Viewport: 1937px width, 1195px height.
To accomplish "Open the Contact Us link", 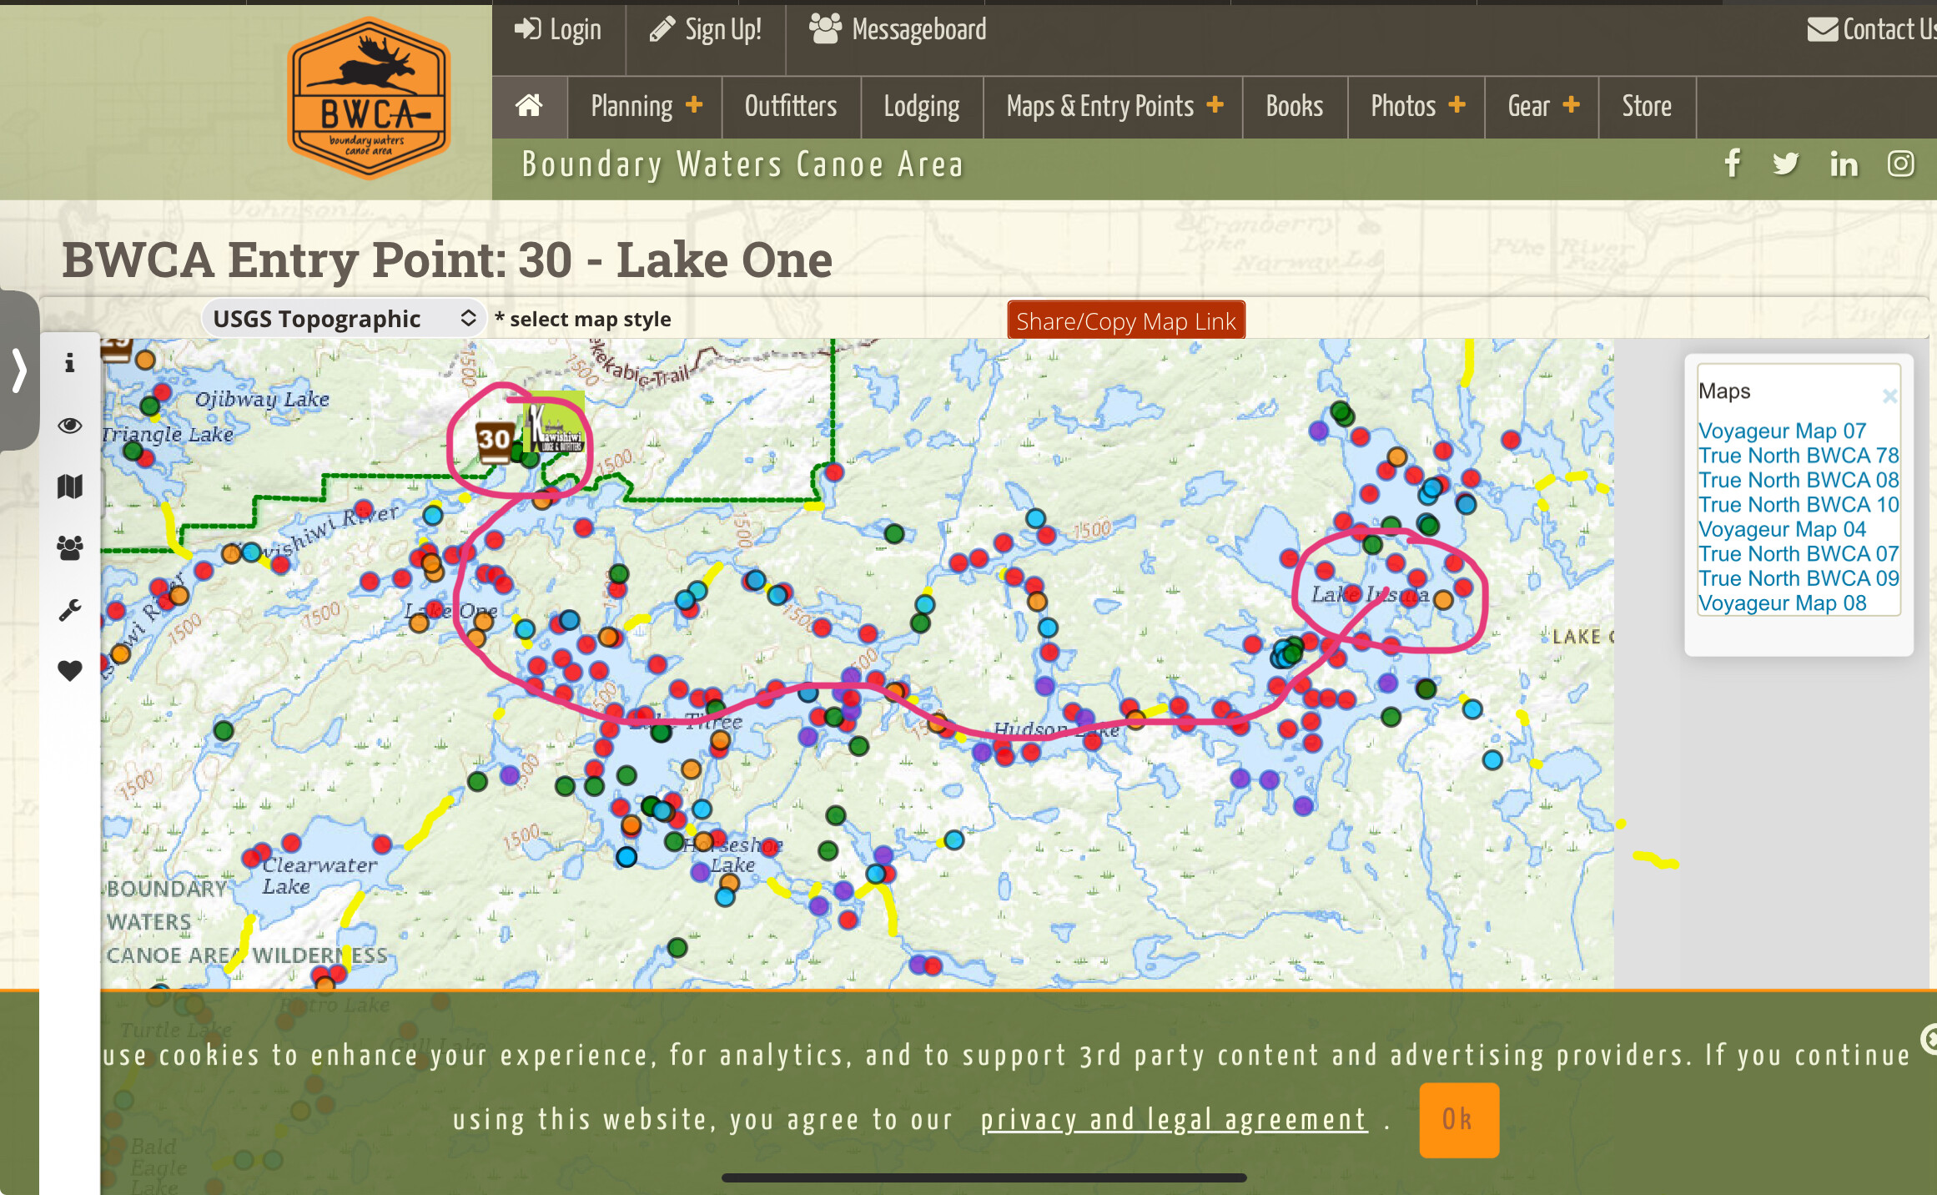I will coord(1871,30).
